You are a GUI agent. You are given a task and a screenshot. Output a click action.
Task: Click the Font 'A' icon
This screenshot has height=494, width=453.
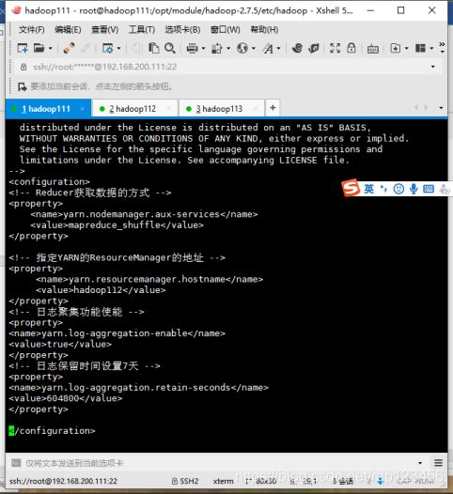268,48
